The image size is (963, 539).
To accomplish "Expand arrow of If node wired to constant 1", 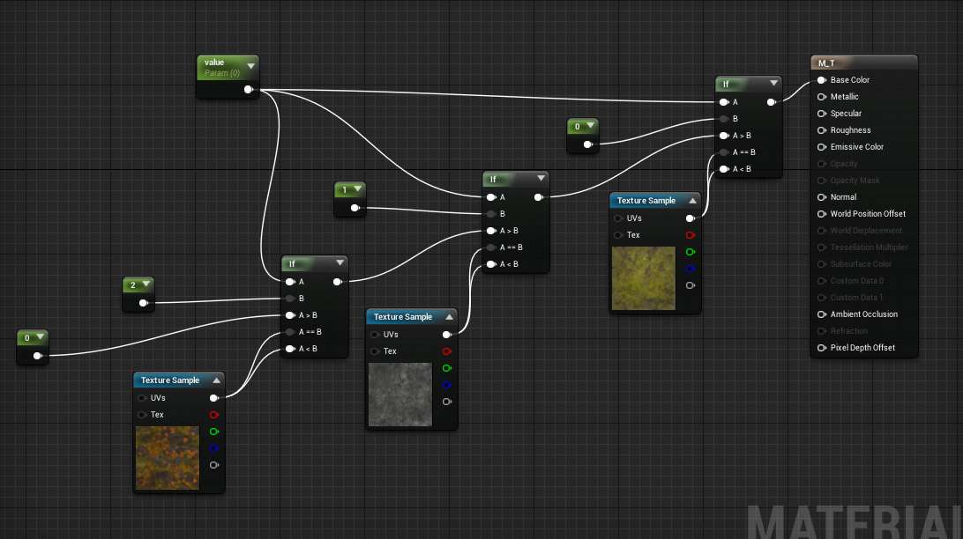I will point(541,178).
